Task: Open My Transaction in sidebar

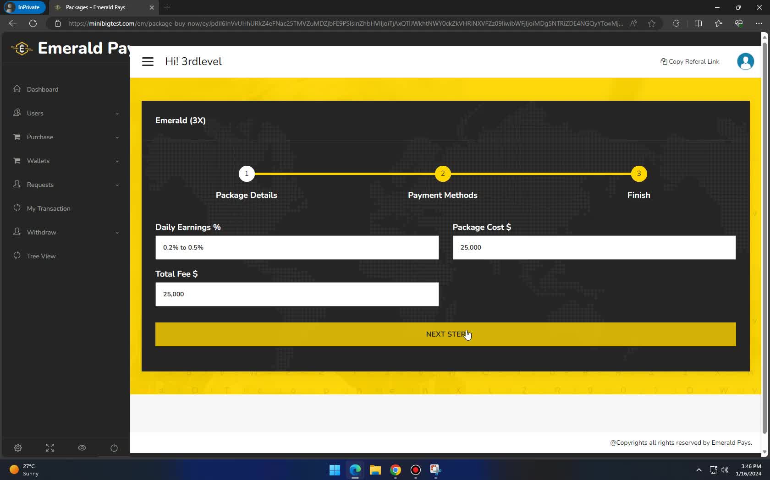Action: coord(49,208)
